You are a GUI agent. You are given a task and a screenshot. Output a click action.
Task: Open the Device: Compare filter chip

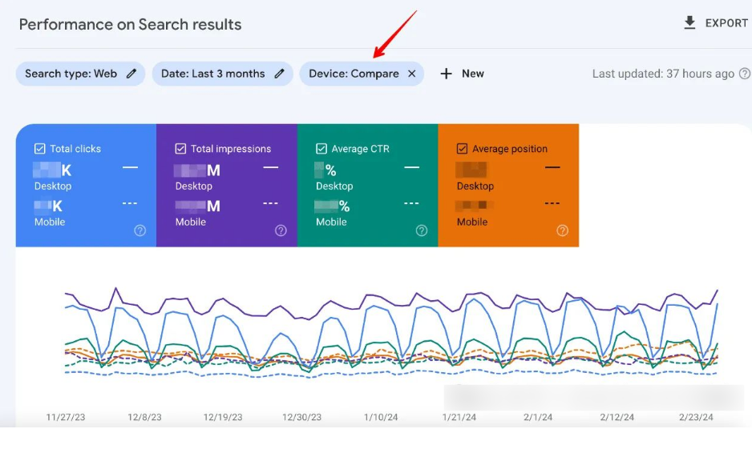click(x=354, y=74)
